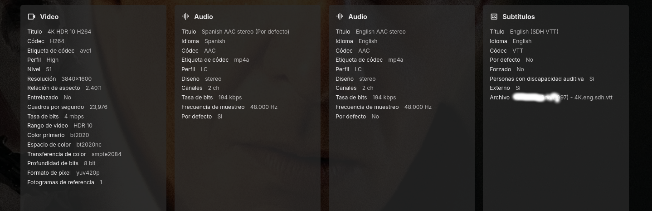Click the closed-captions icon beside Subtítulos
Image resolution: width=652 pixels, height=211 pixels.
pyautogui.click(x=494, y=17)
